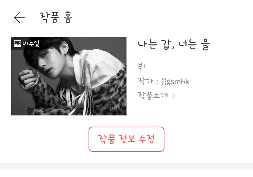Tap 너는 을 in the work title

click(194, 45)
